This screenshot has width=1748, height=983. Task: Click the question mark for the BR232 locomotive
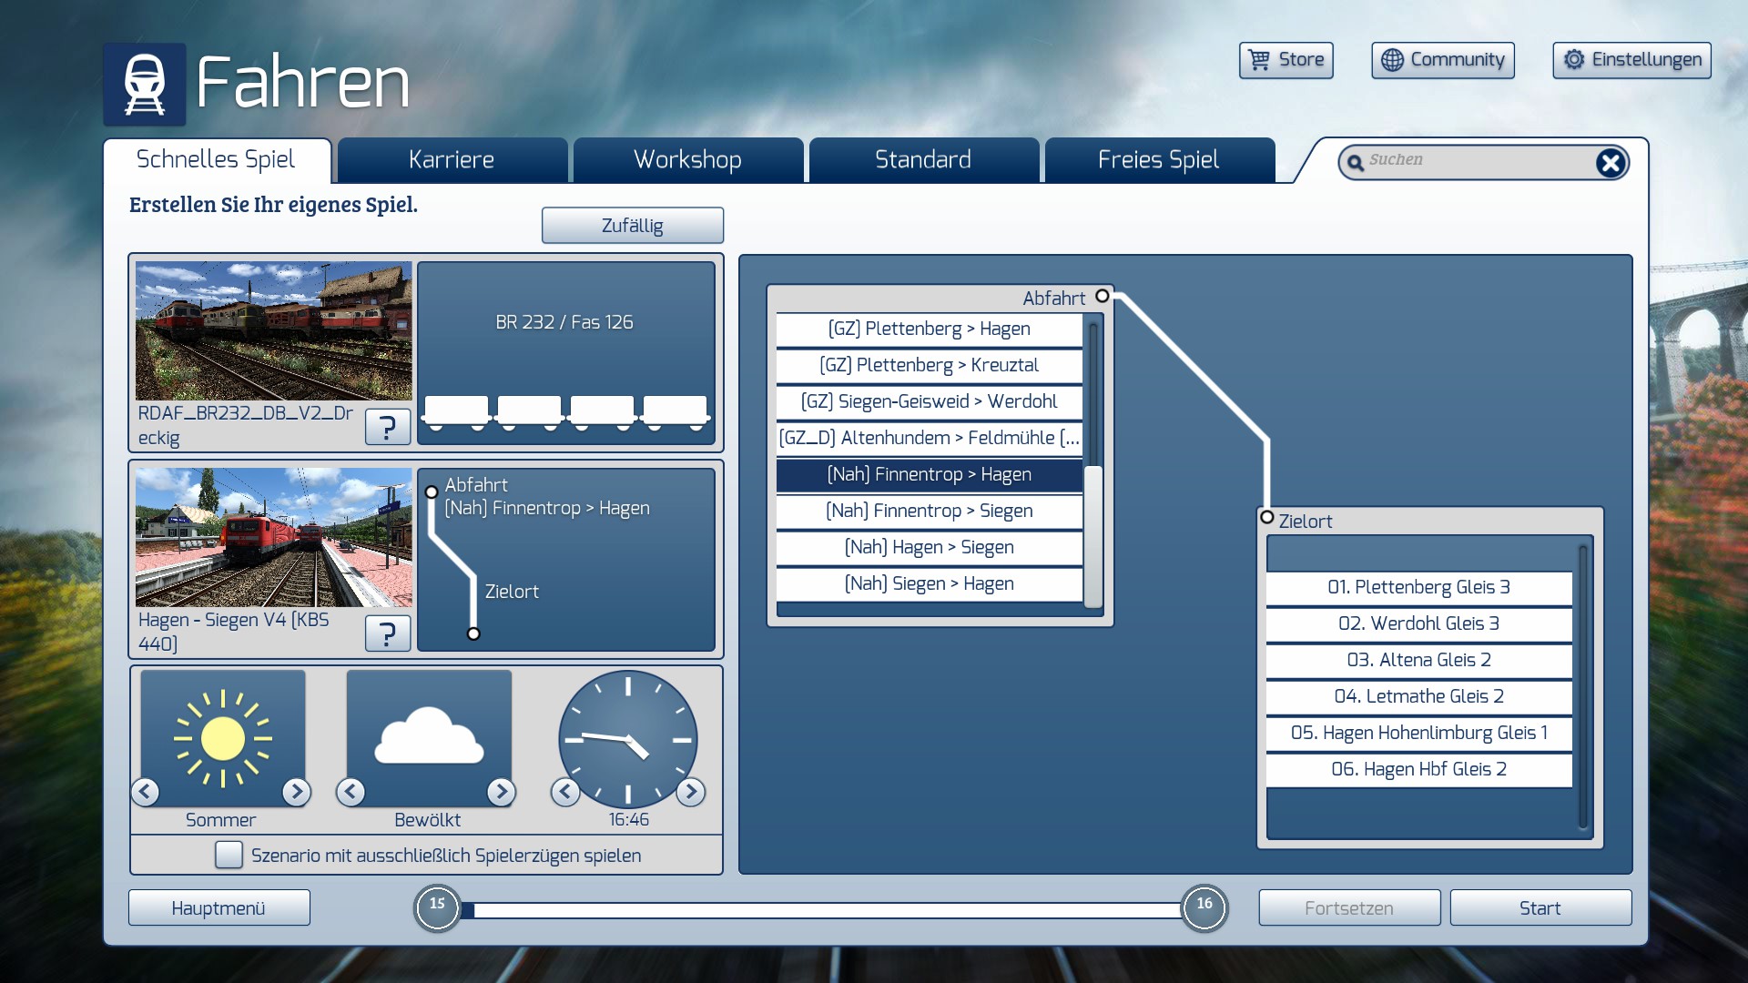(x=387, y=426)
